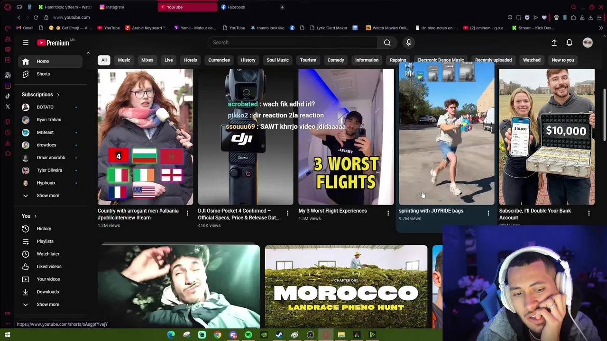Screen dimensions: 607x341
Task: Open the sprinting with JOYRIDE bags title
Action: click(431, 211)
